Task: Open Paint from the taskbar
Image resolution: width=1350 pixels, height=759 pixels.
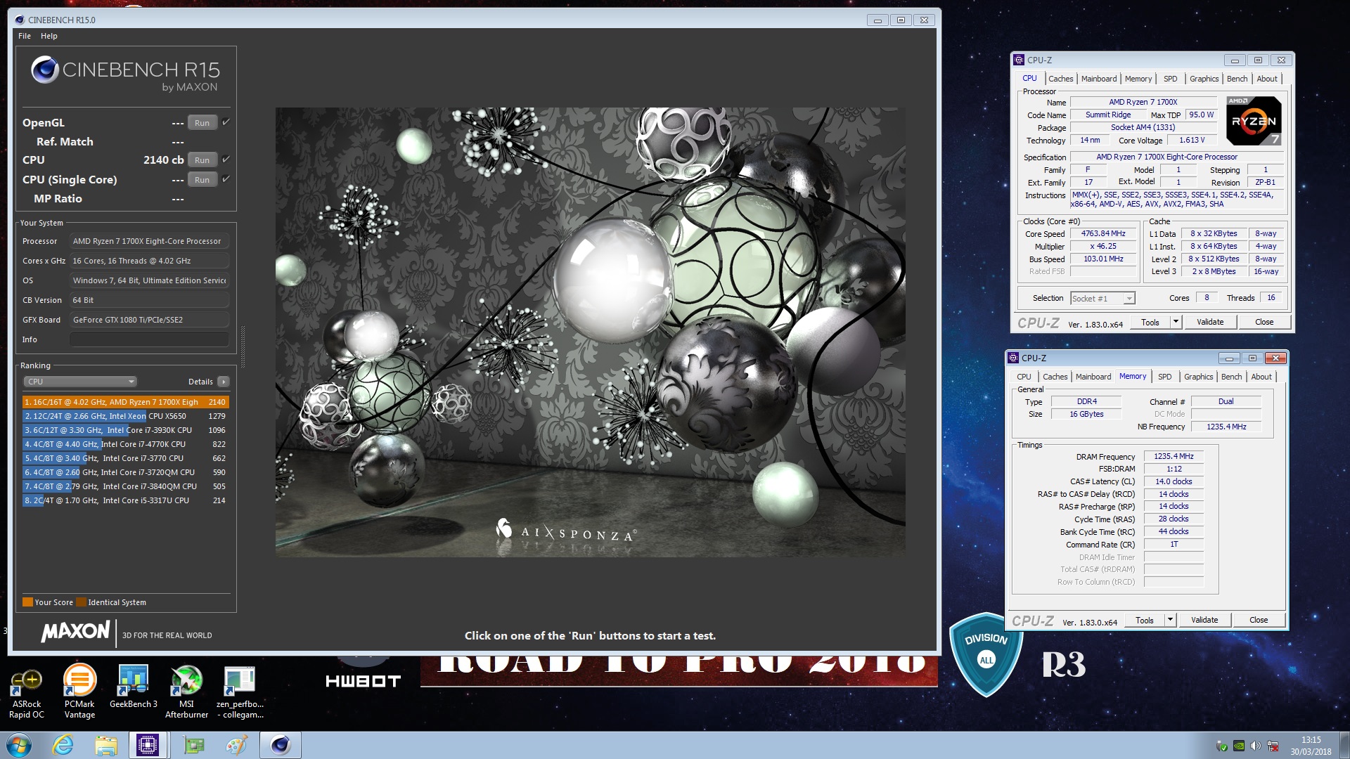Action: [236, 745]
